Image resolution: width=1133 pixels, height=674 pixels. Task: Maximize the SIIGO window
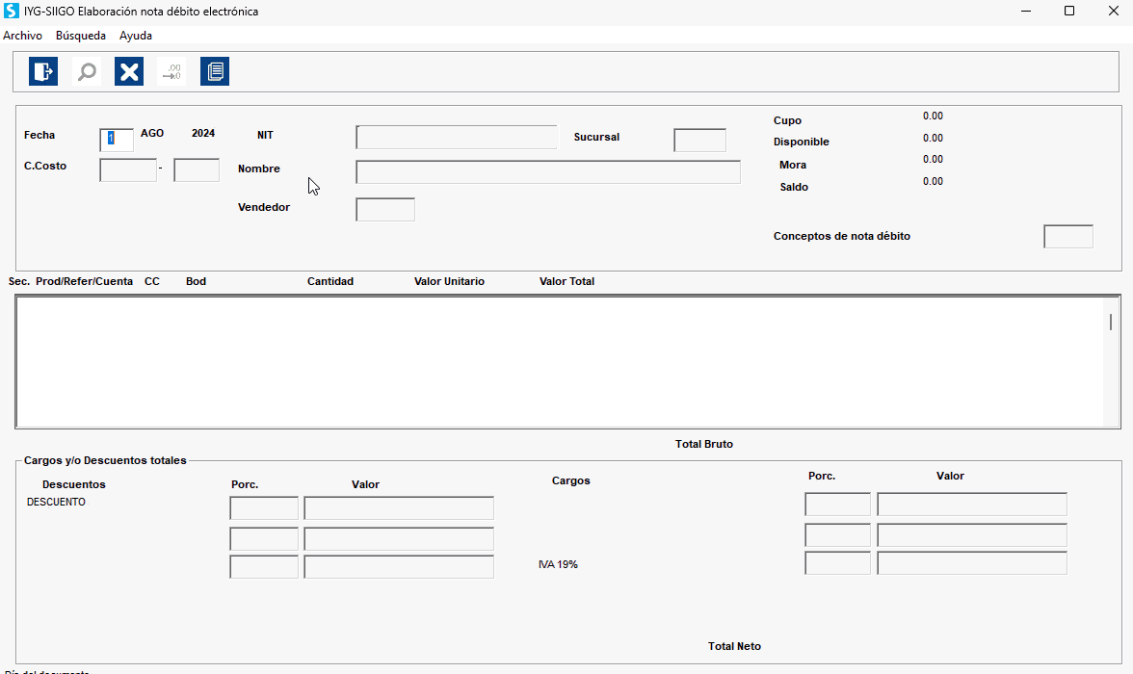pos(1069,11)
